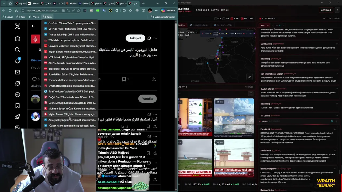This screenshot has width=342, height=192.
Task: Open X messages envelope icon
Action: [x=17, y=72]
